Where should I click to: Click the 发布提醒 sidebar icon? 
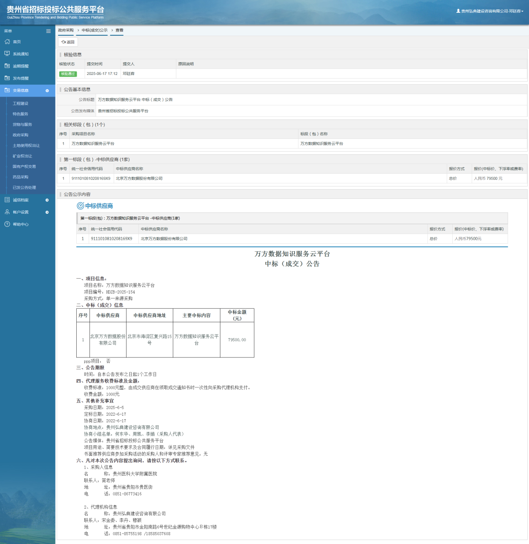pos(7,78)
